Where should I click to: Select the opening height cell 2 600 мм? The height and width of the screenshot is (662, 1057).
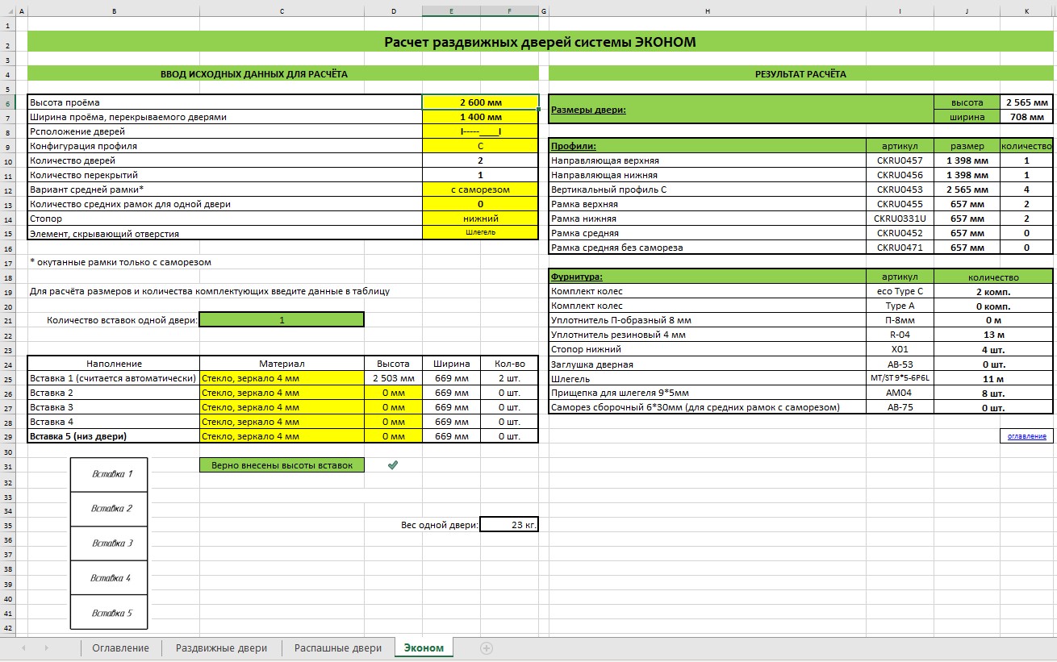pos(480,102)
